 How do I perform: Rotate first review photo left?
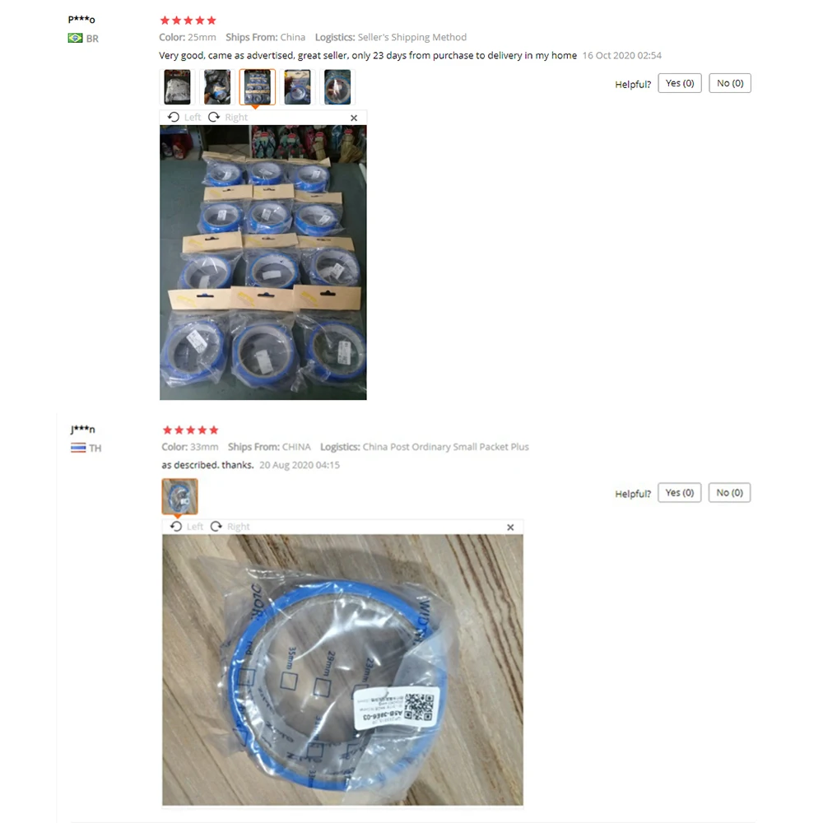[x=184, y=117]
